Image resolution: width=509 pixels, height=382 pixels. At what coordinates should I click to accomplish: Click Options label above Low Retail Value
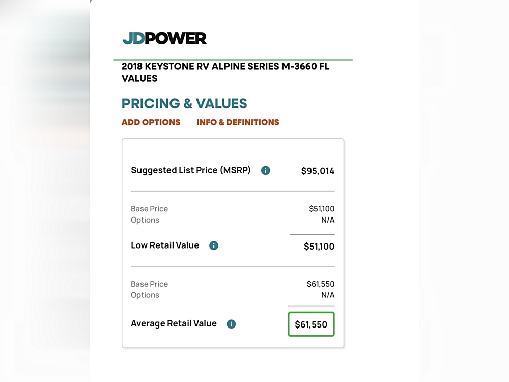point(145,220)
